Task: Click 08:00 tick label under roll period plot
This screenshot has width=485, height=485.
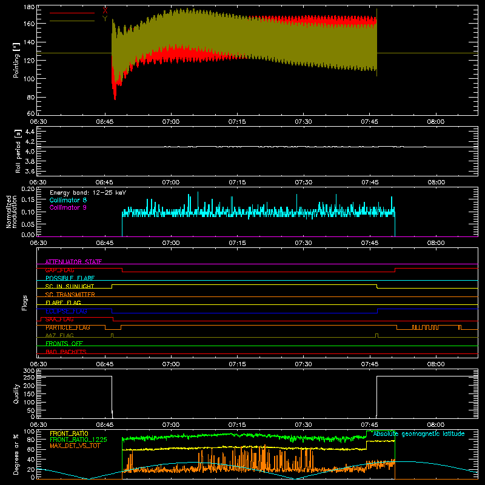Action: [436, 182]
